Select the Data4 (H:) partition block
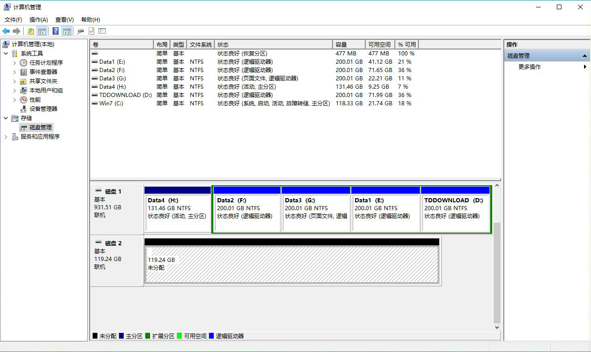 [x=178, y=209]
